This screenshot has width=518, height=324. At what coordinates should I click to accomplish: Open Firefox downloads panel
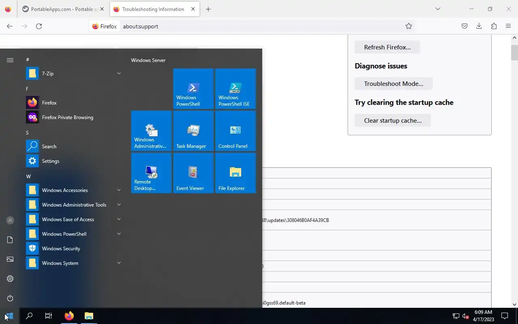point(479,26)
